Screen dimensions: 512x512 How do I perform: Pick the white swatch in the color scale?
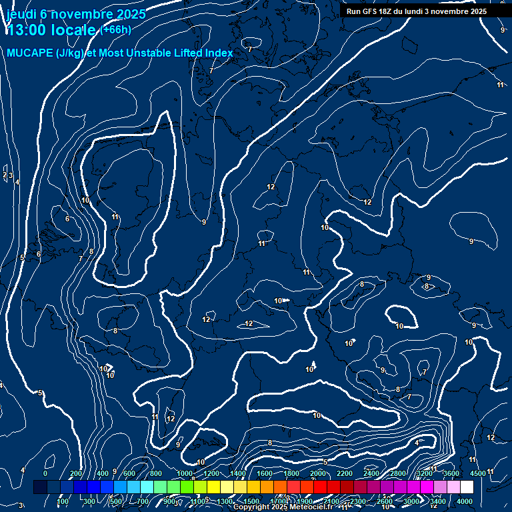(x=467, y=487)
